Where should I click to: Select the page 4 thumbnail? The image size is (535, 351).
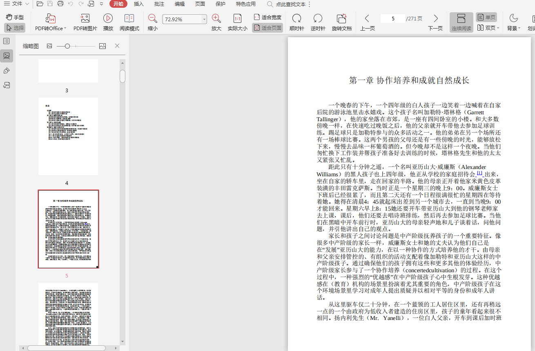coord(68,136)
